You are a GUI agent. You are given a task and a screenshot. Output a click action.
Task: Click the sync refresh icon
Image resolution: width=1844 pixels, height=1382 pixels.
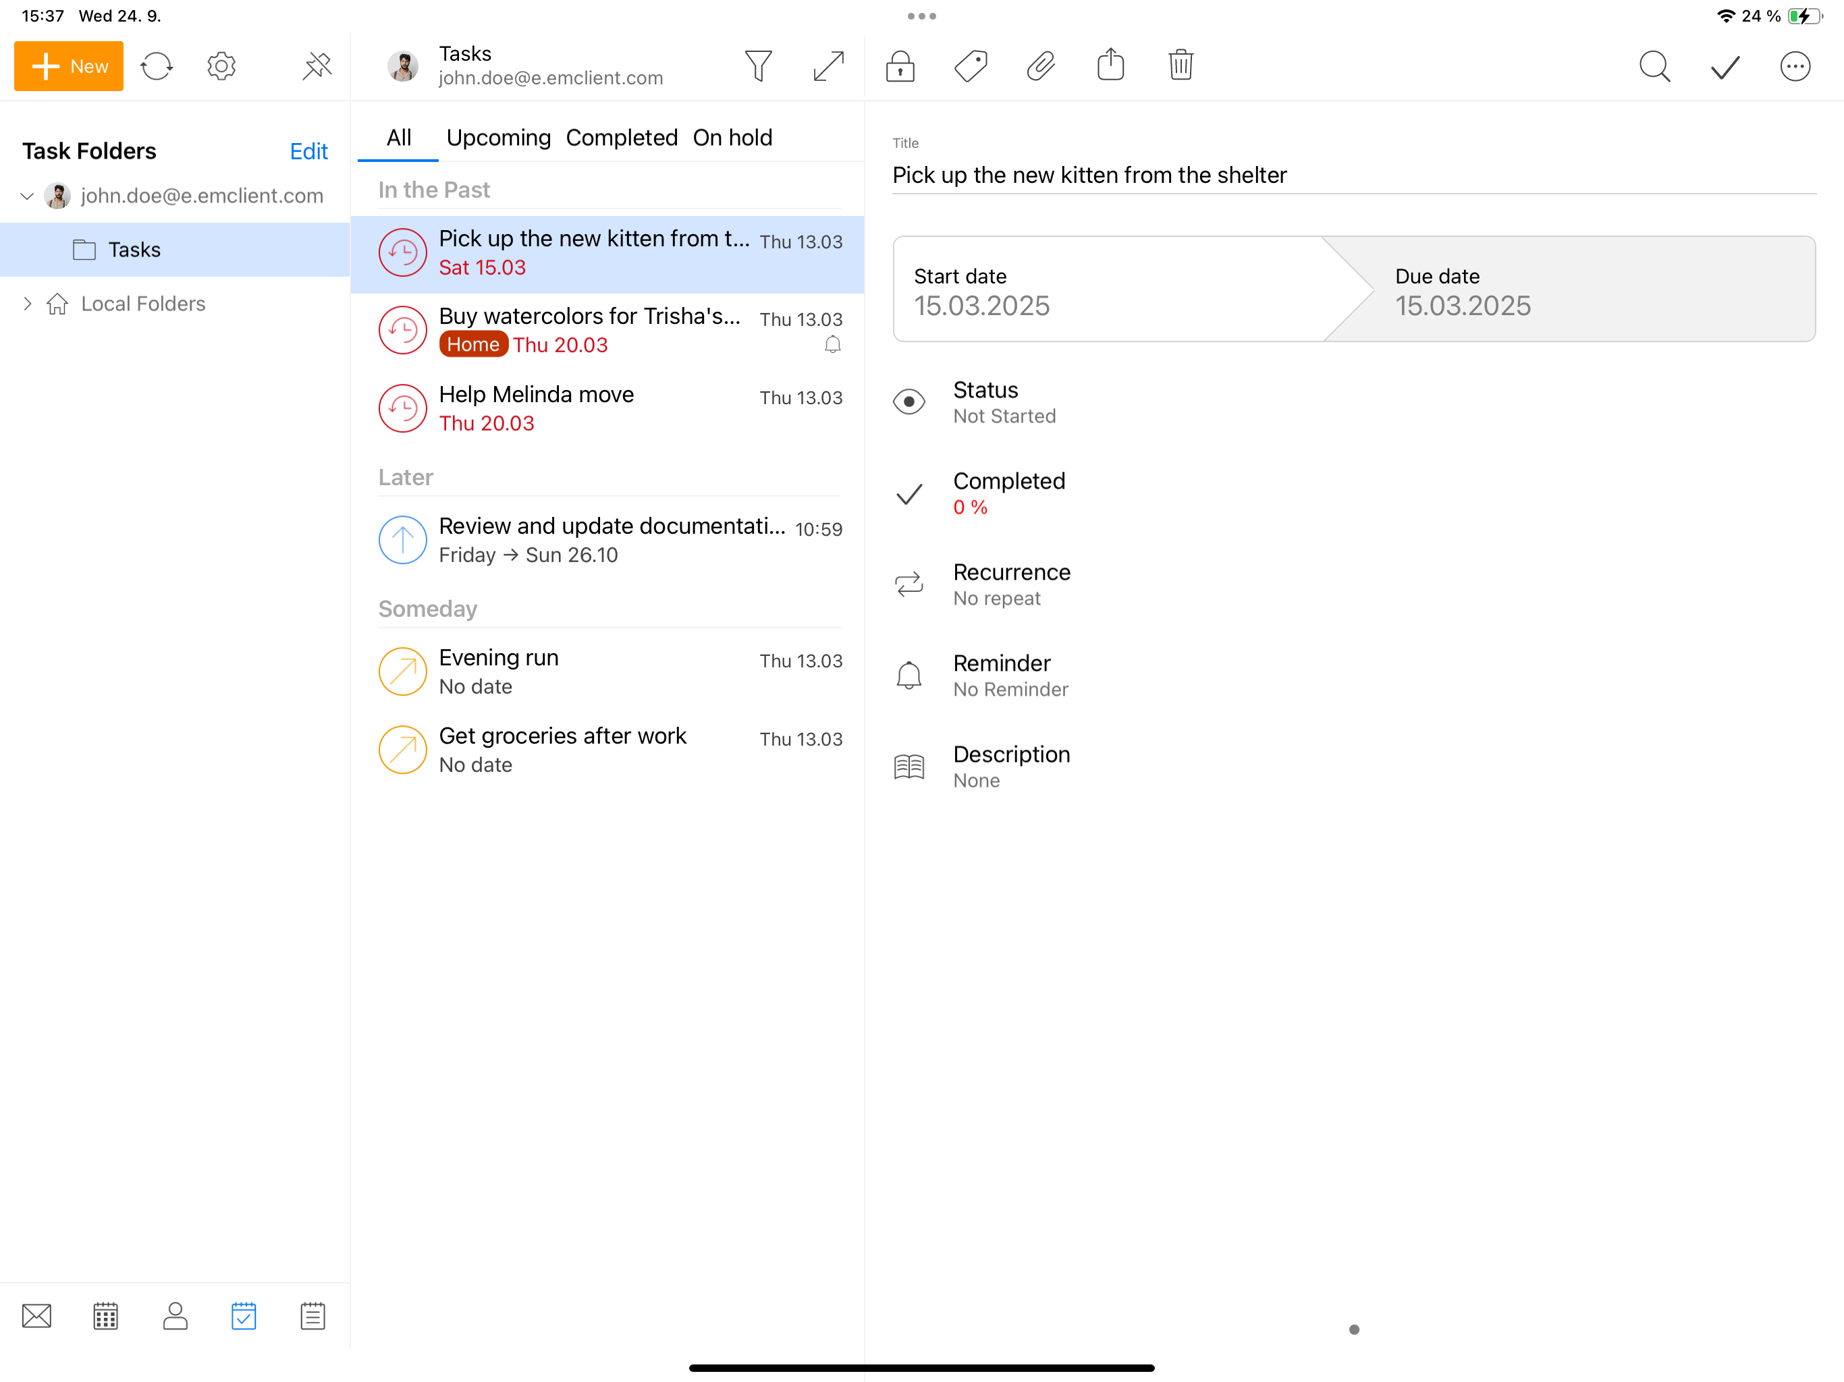point(156,66)
